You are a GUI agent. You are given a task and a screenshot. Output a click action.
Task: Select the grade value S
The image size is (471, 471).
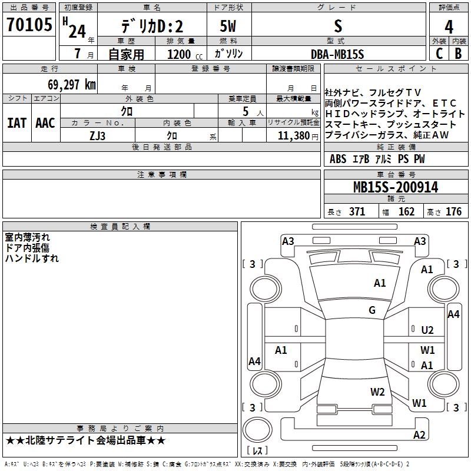click(x=338, y=26)
